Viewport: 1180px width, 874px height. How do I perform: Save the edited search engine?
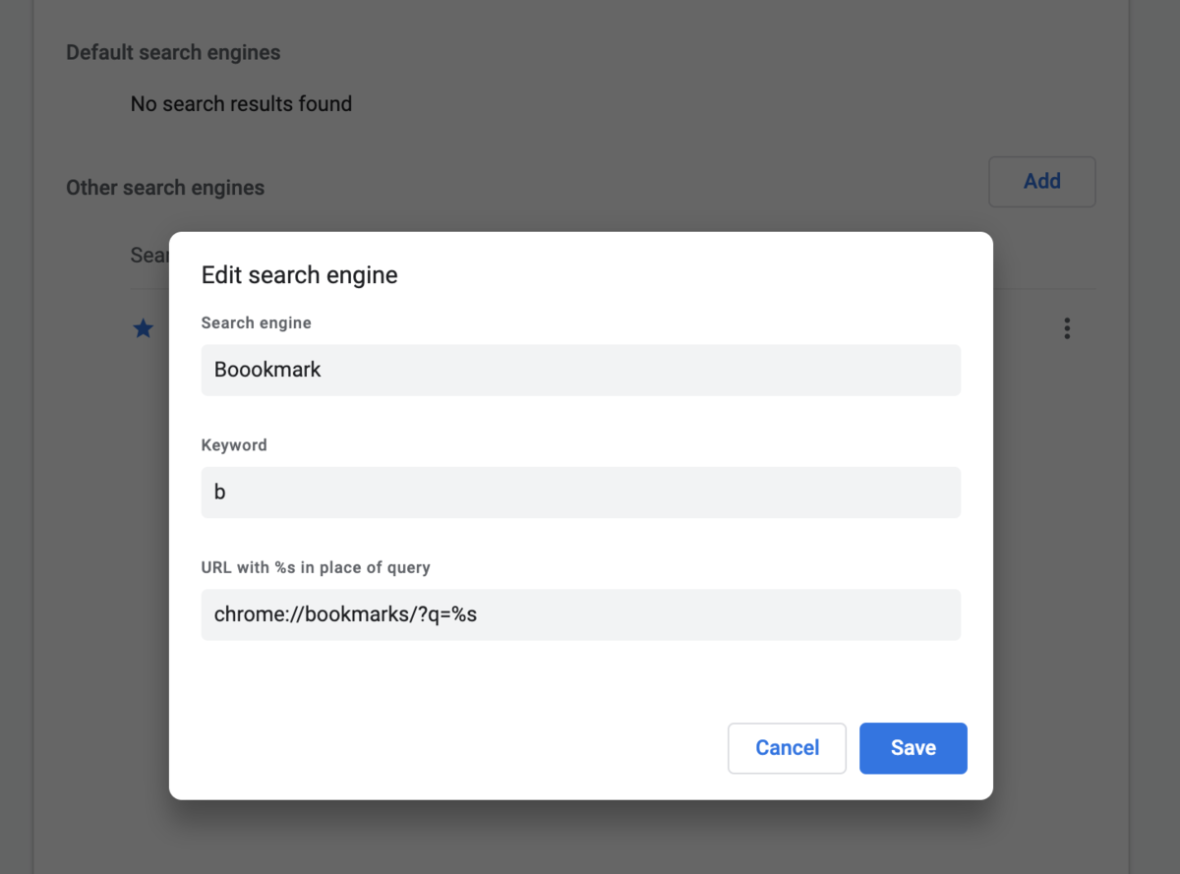pos(914,748)
